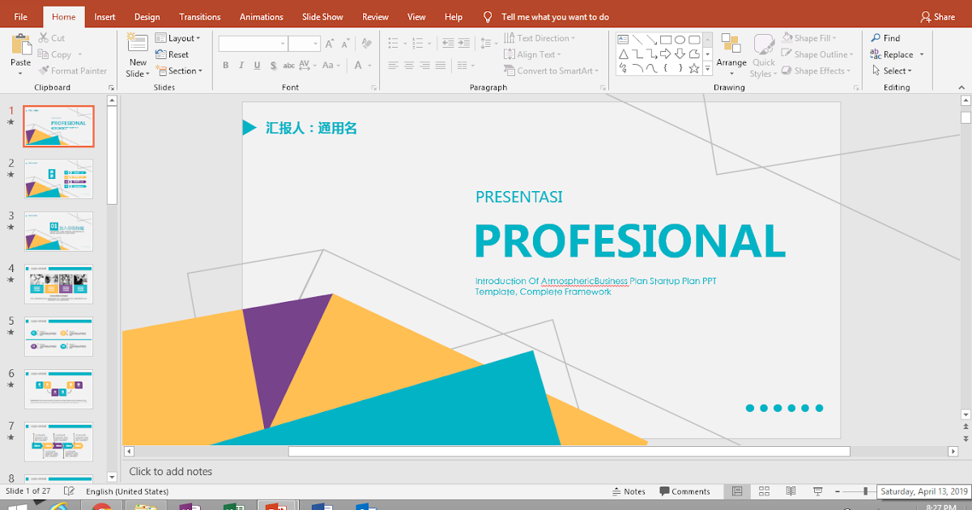972x510 pixels.
Task: Select the straight line shape
Action: click(x=637, y=39)
